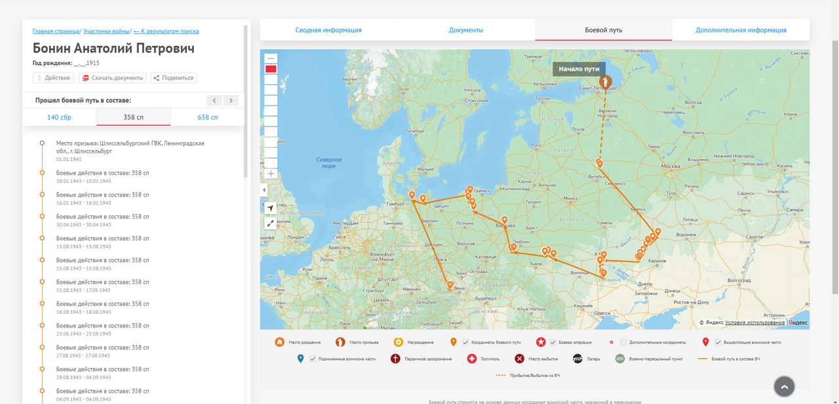
Task: Click the Место призыва timeline marker circle
Action: [42, 143]
